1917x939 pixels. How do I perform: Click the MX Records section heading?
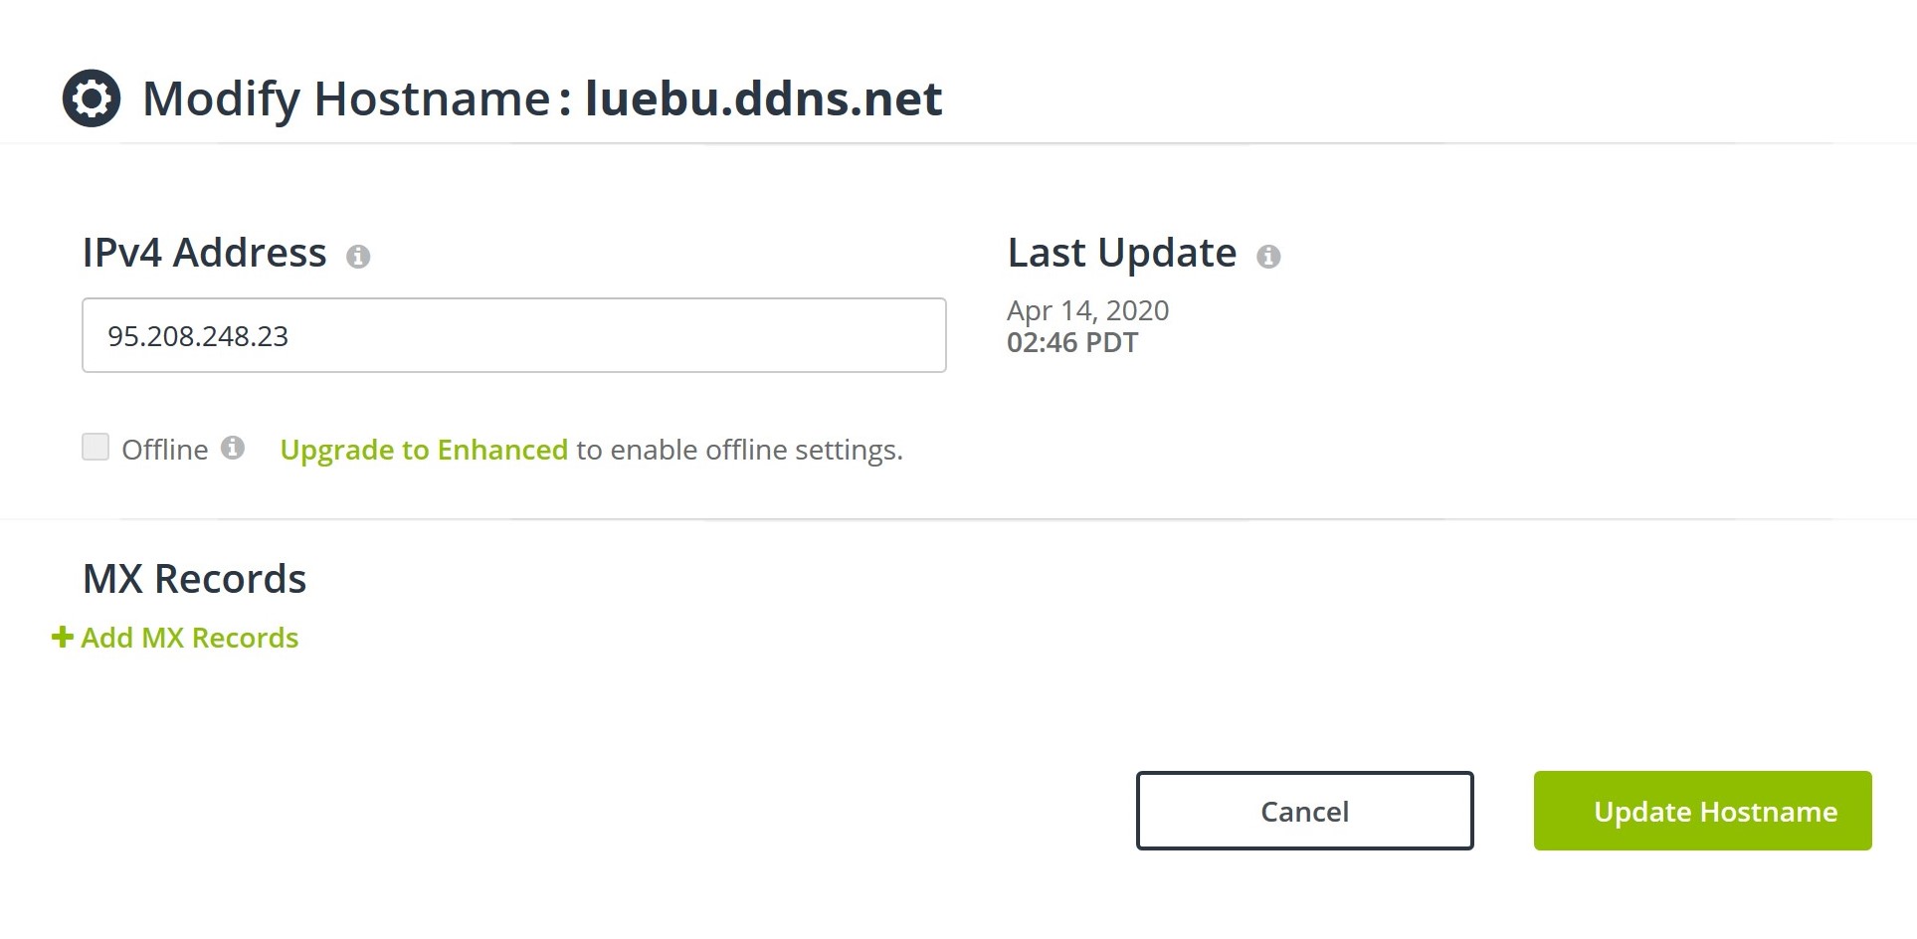[x=194, y=579]
